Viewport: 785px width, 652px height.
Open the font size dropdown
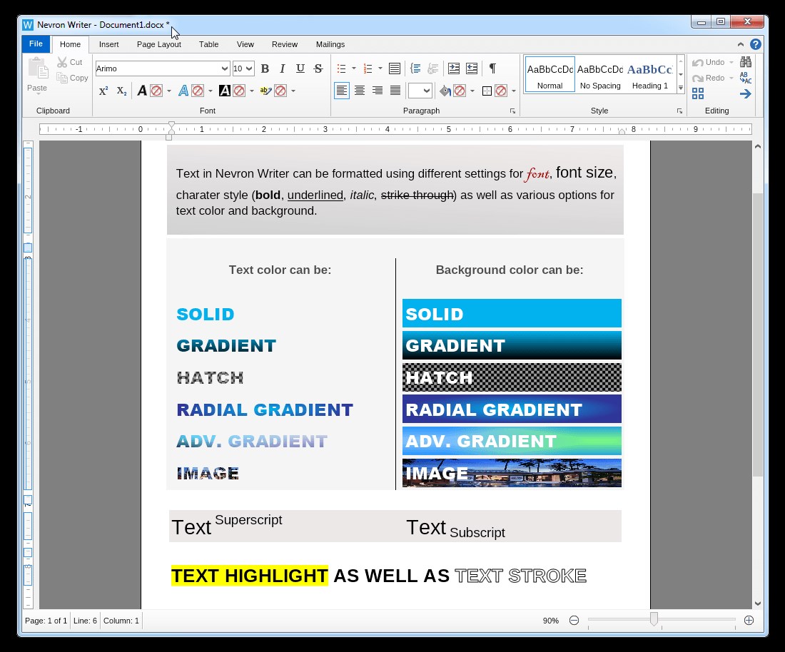coord(249,68)
